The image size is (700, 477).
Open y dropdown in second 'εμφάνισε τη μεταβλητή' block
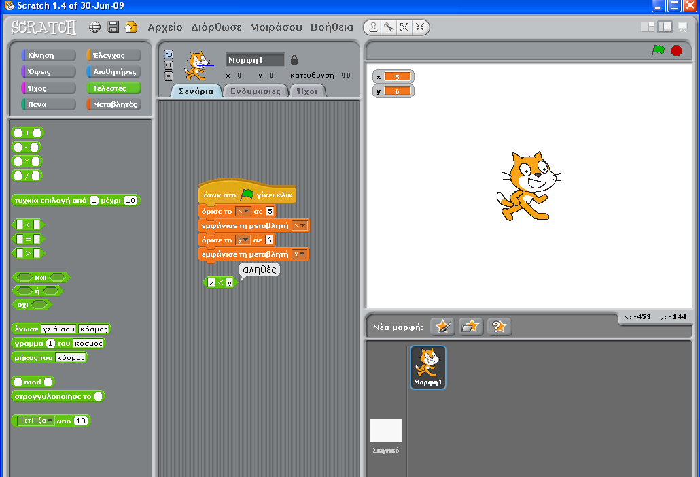point(300,254)
